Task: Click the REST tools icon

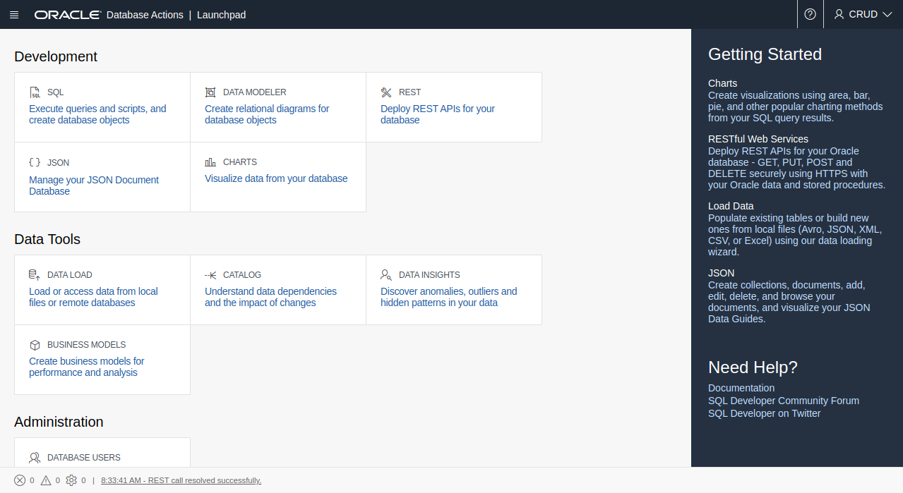Action: [x=386, y=92]
